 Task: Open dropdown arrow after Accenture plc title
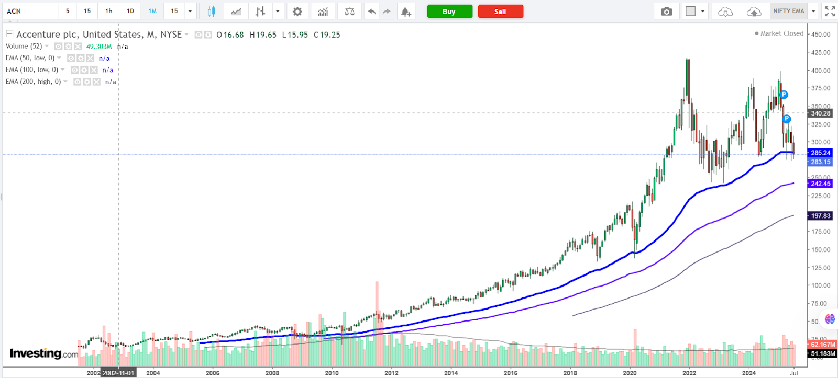[x=186, y=35]
